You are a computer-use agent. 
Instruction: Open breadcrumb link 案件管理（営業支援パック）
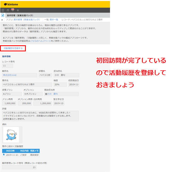tap(27, 20)
